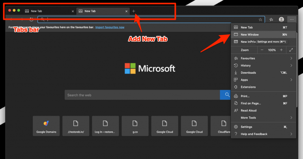
Task: Open Settings from the menu
Action: coord(264,127)
